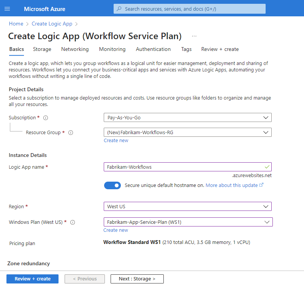The width and height of the screenshot is (304, 285).
Task: Click the Pricing plan label
Action: (22, 244)
